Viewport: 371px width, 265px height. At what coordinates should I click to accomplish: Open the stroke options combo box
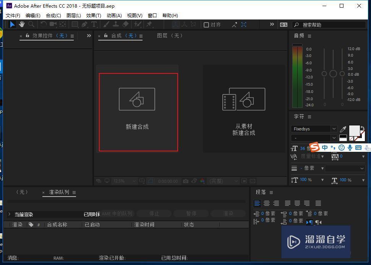(x=345, y=168)
